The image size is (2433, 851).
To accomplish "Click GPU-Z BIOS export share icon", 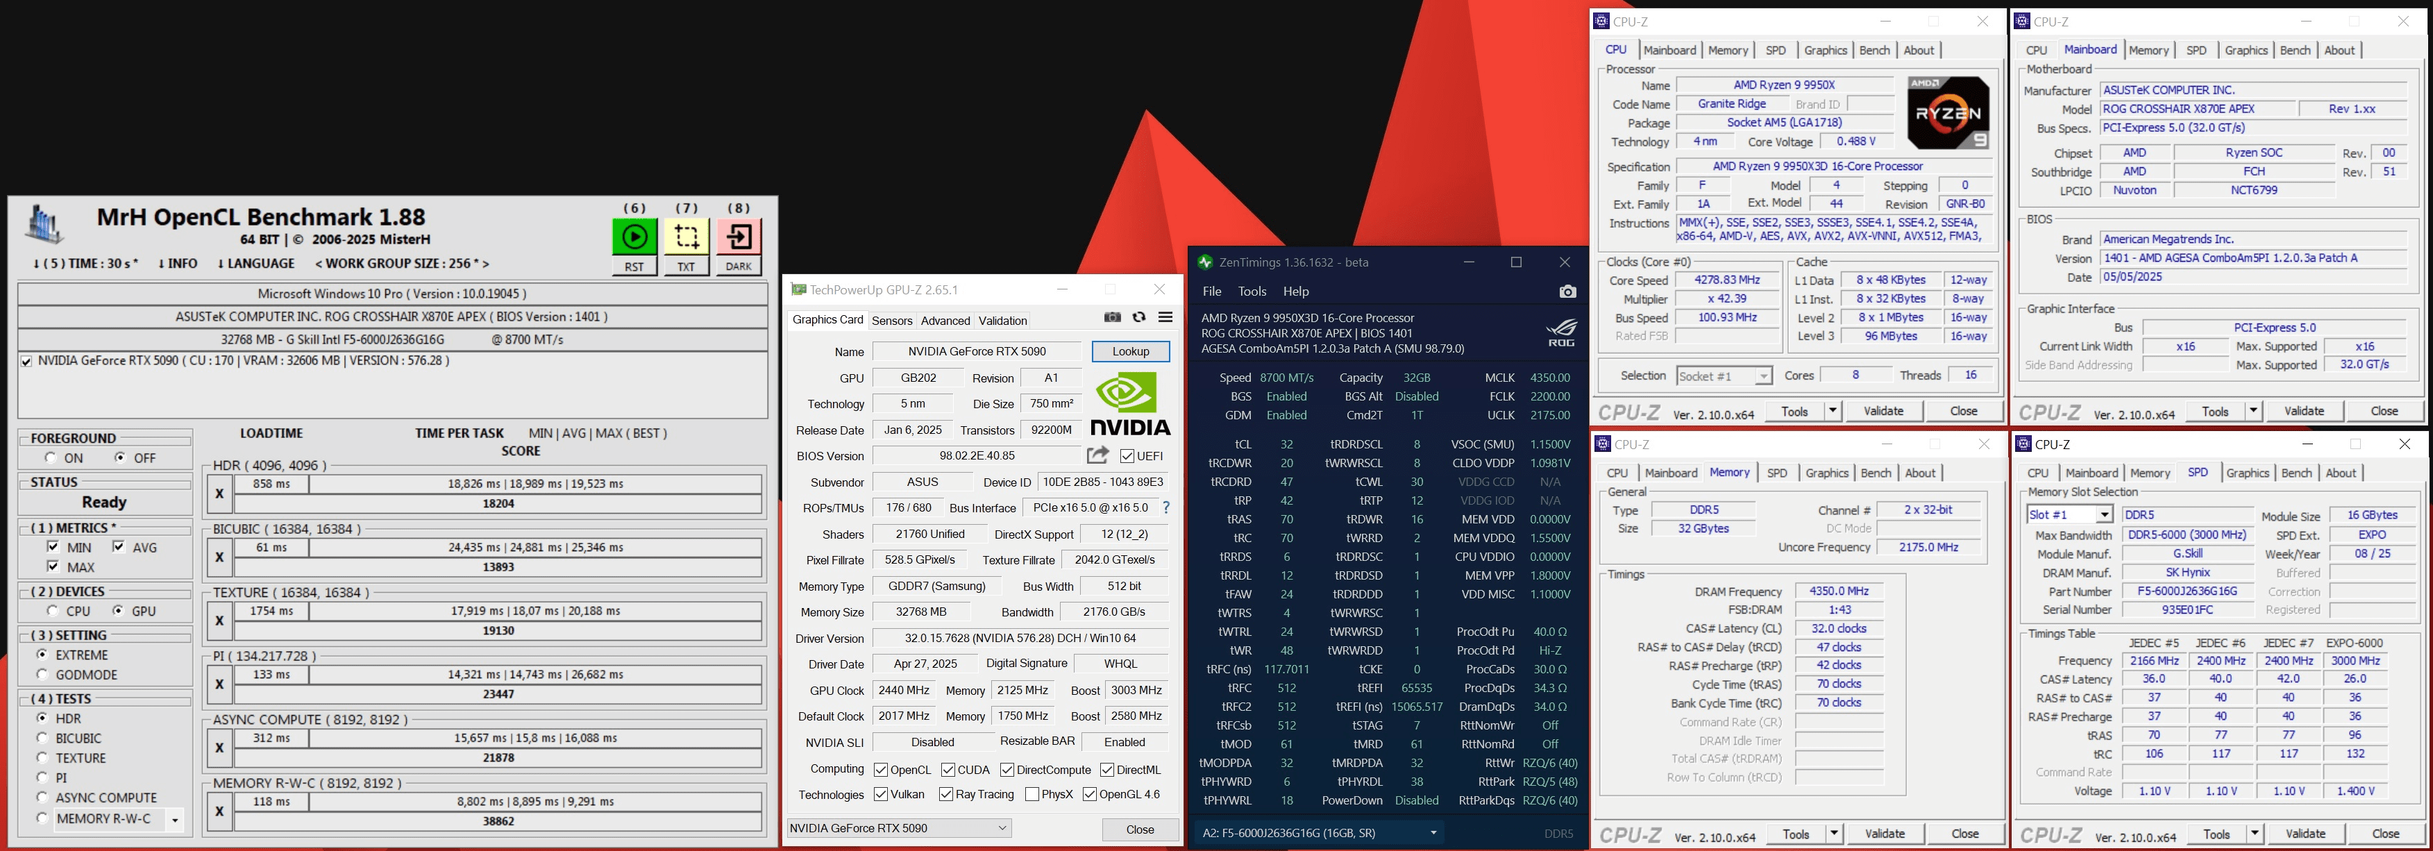I will click(1097, 455).
